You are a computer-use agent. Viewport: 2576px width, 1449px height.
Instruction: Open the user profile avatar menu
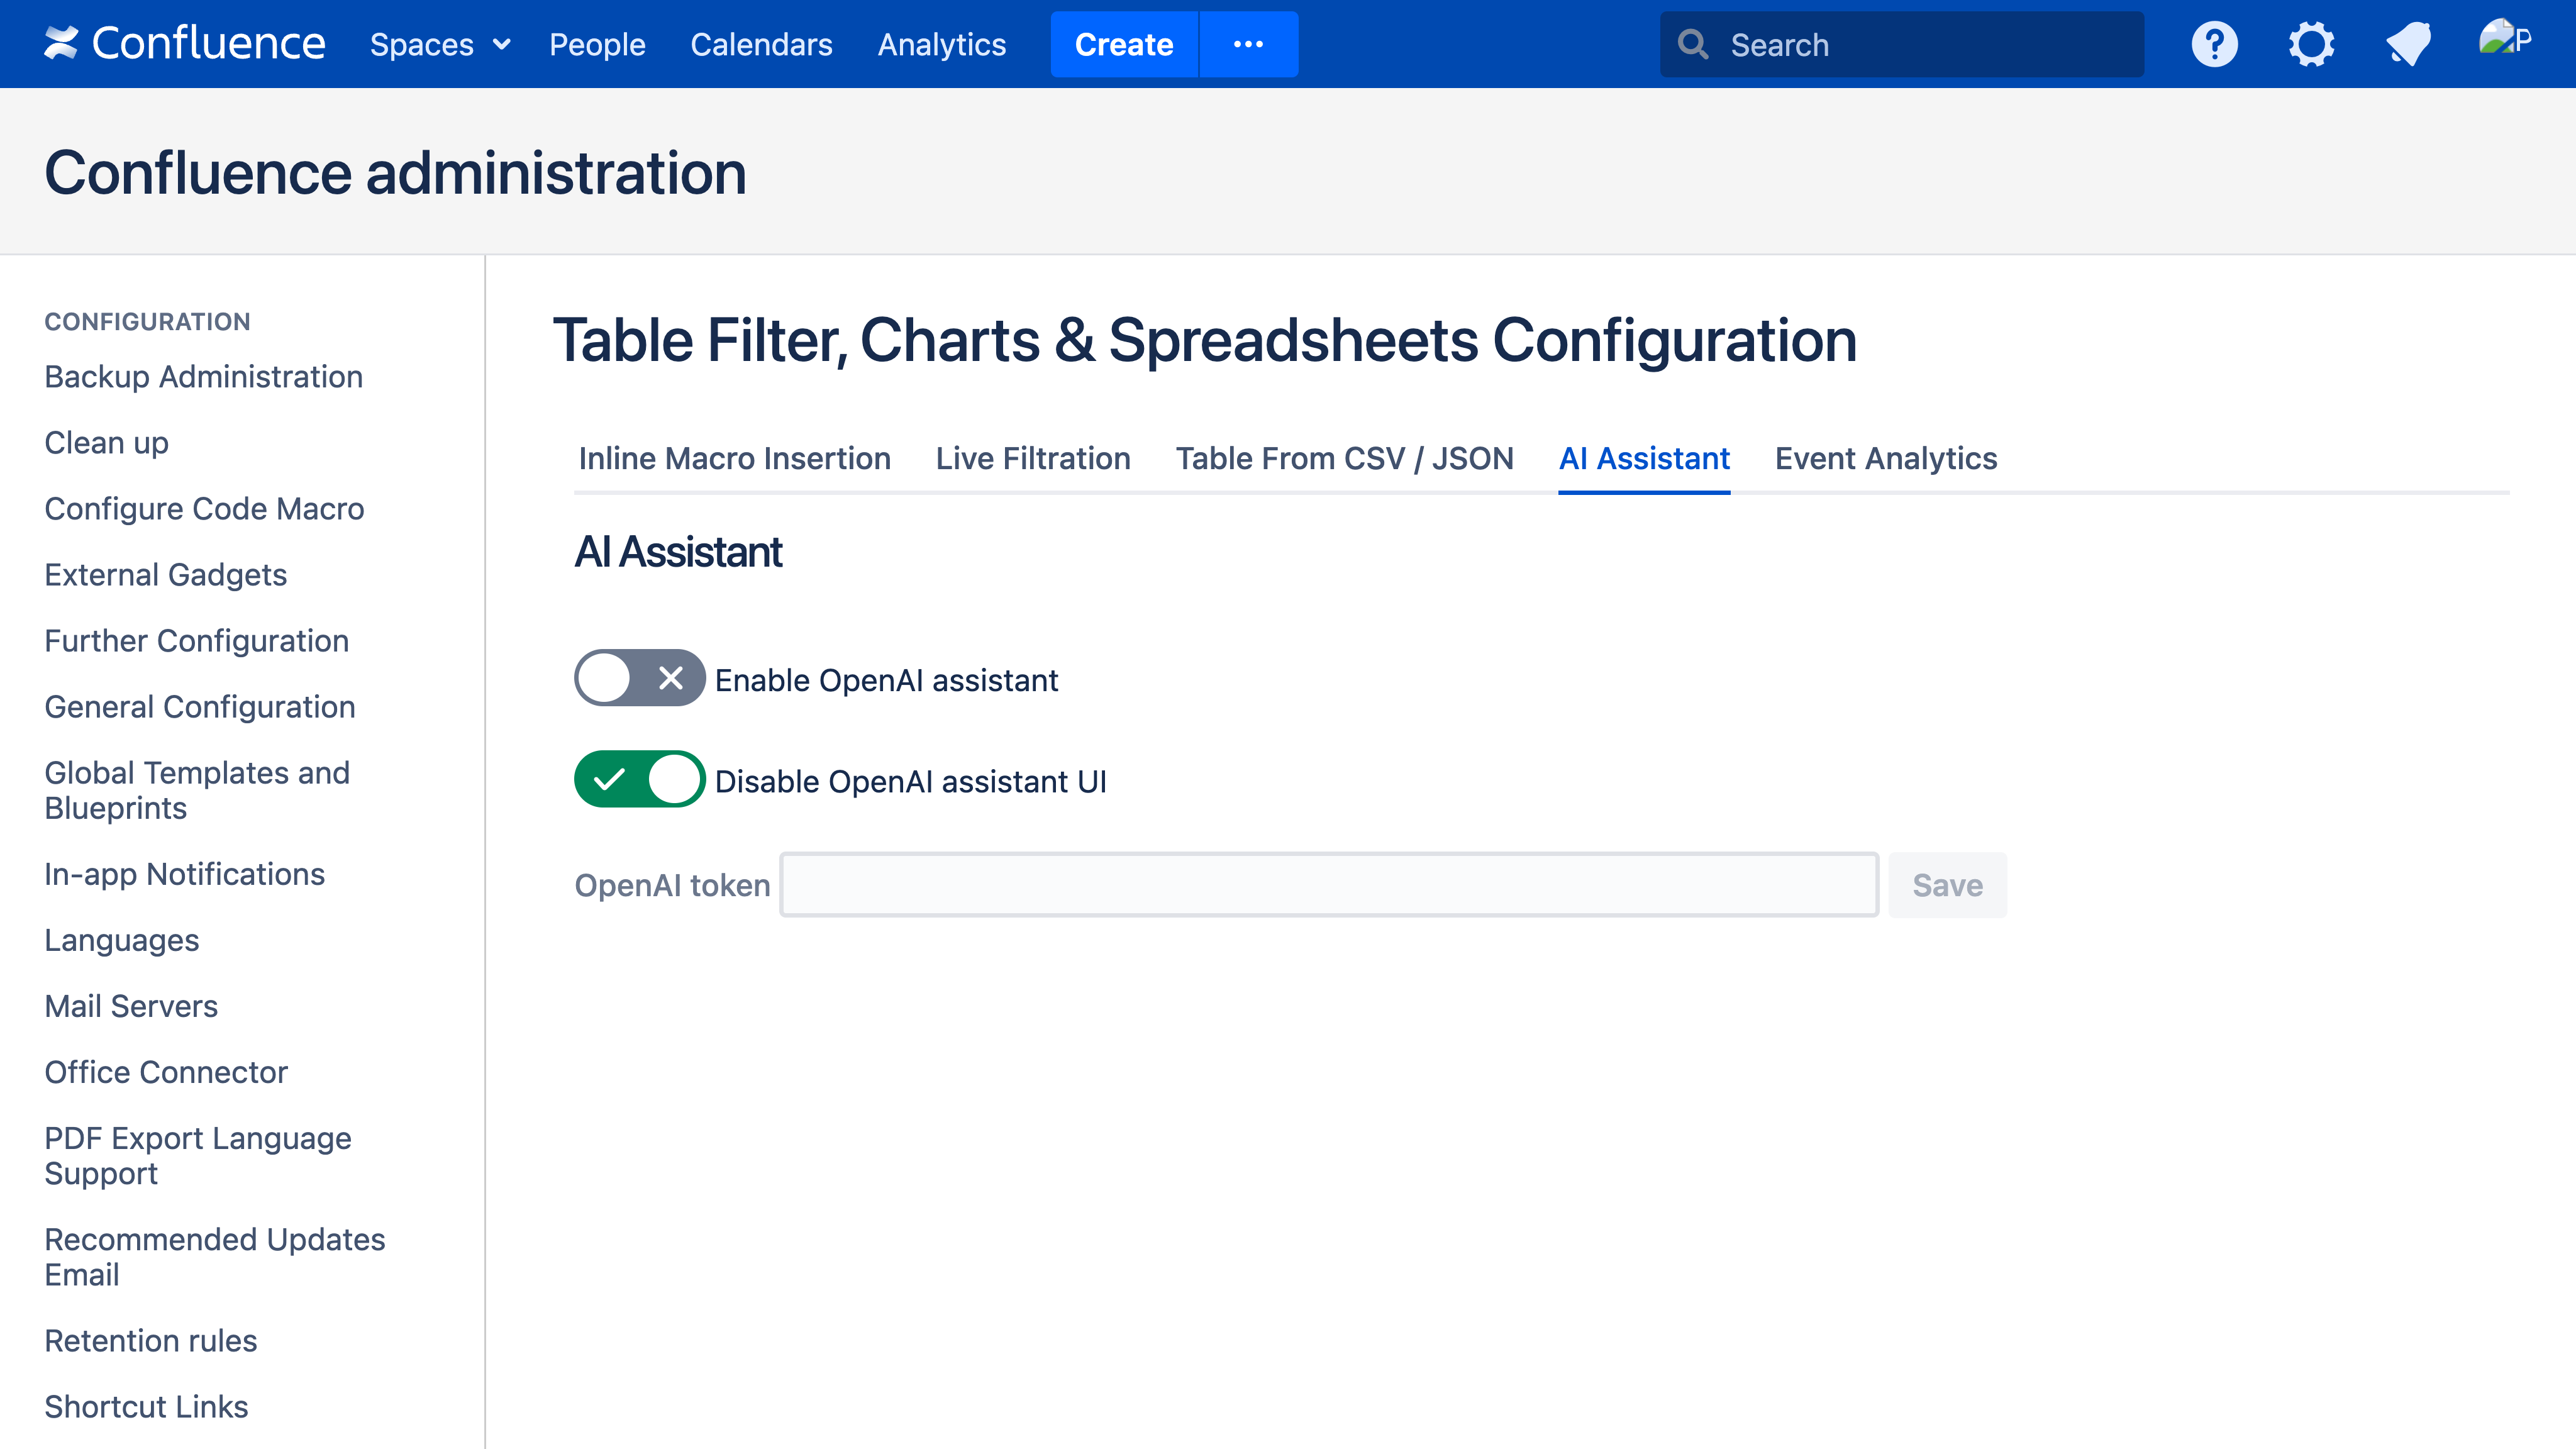[2503, 40]
